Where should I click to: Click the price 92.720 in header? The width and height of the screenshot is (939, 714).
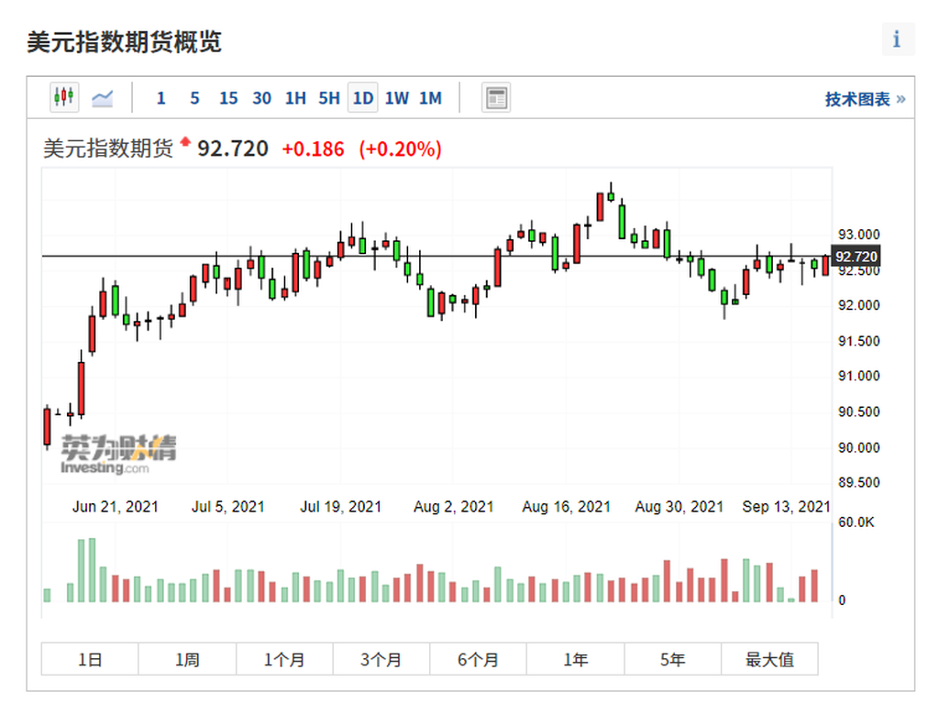tap(233, 148)
